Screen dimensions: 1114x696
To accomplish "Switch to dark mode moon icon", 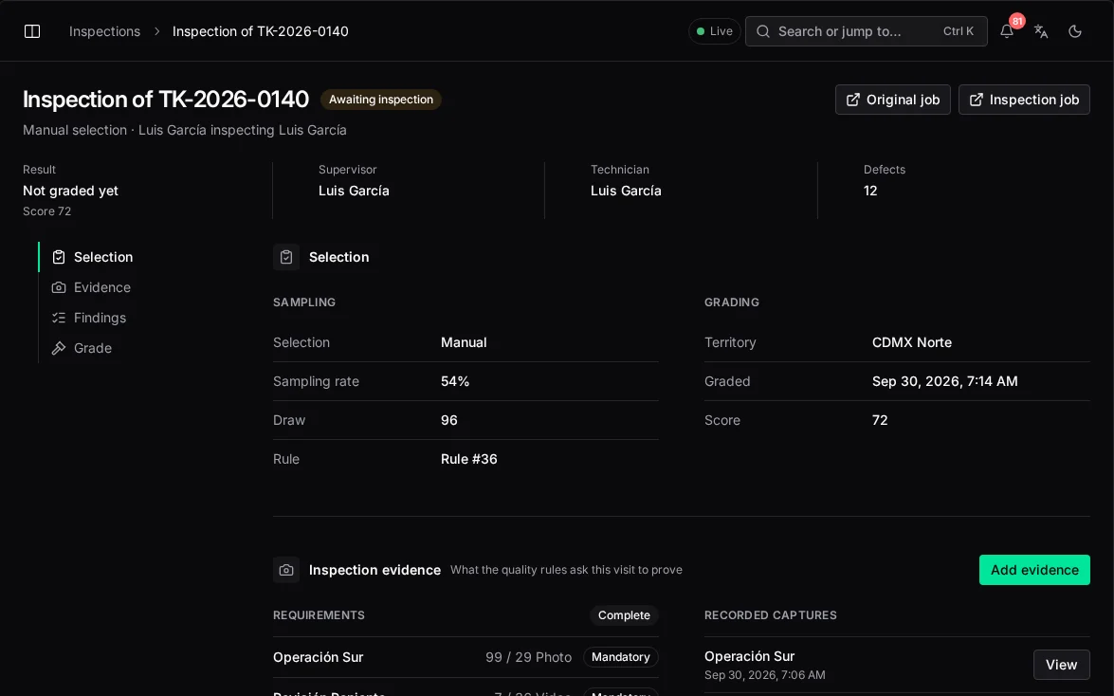I will pos(1075,31).
